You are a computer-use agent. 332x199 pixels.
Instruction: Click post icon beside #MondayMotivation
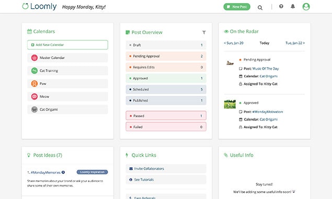[x=241, y=112]
